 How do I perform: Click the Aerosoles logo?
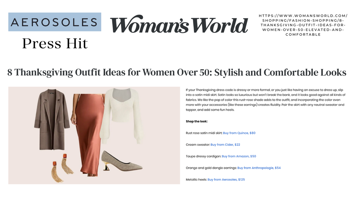(x=55, y=22)
